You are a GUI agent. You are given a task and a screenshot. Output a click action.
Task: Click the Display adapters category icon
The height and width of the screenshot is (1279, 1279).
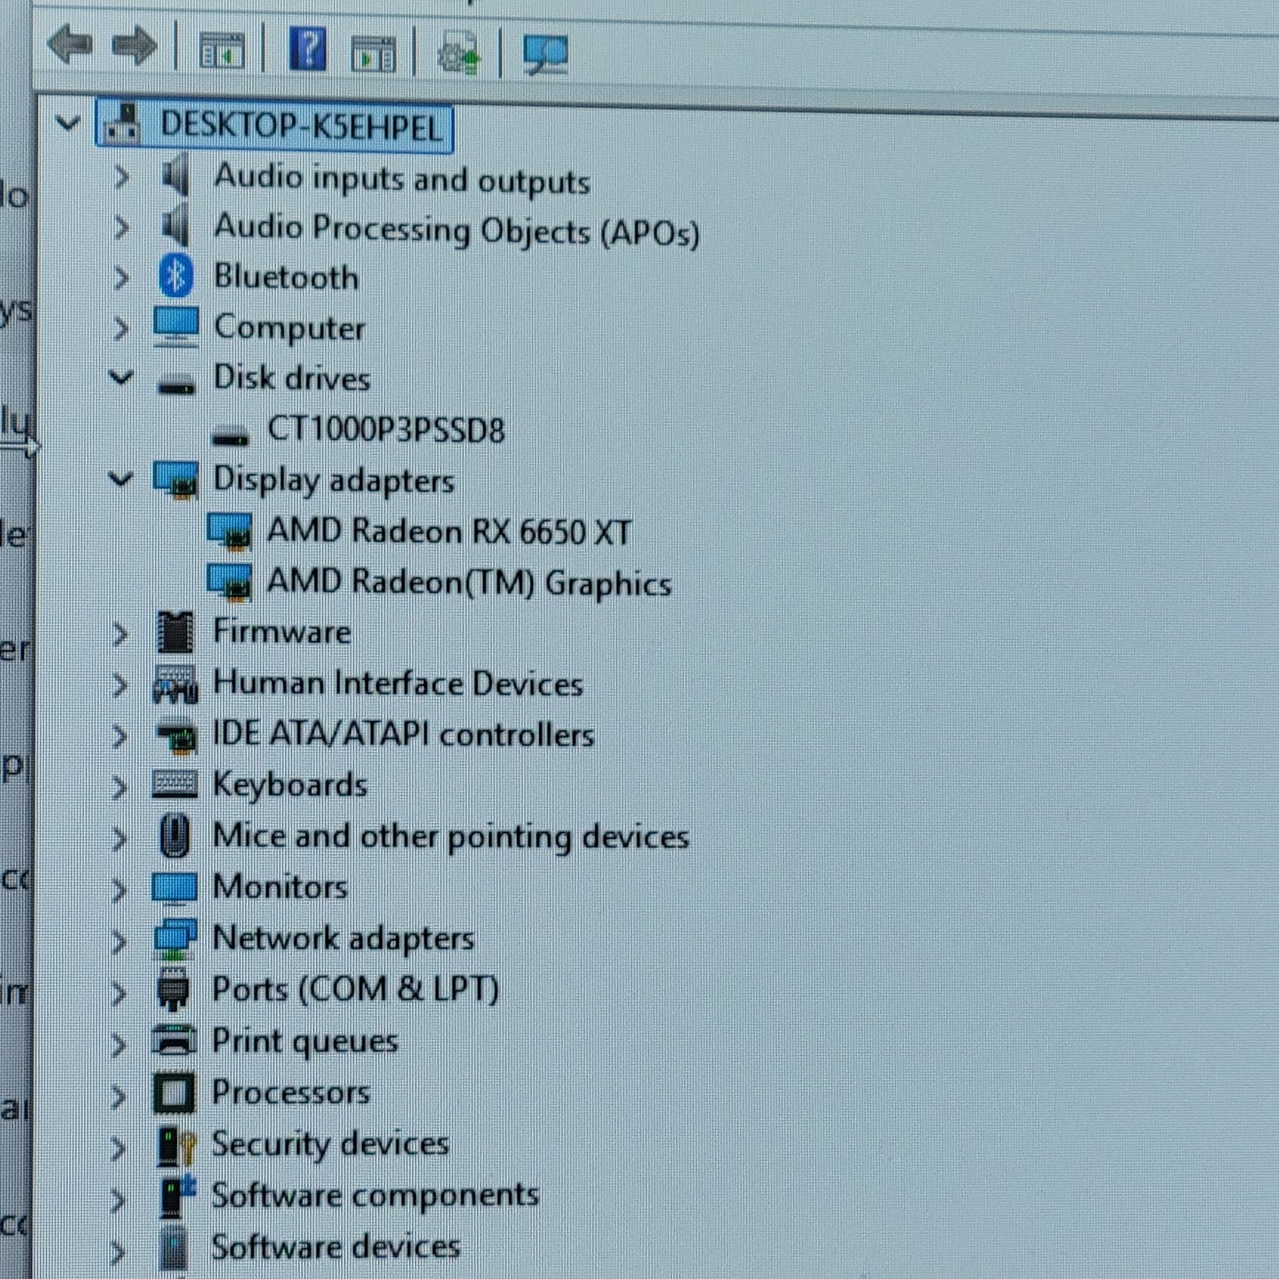tap(176, 481)
